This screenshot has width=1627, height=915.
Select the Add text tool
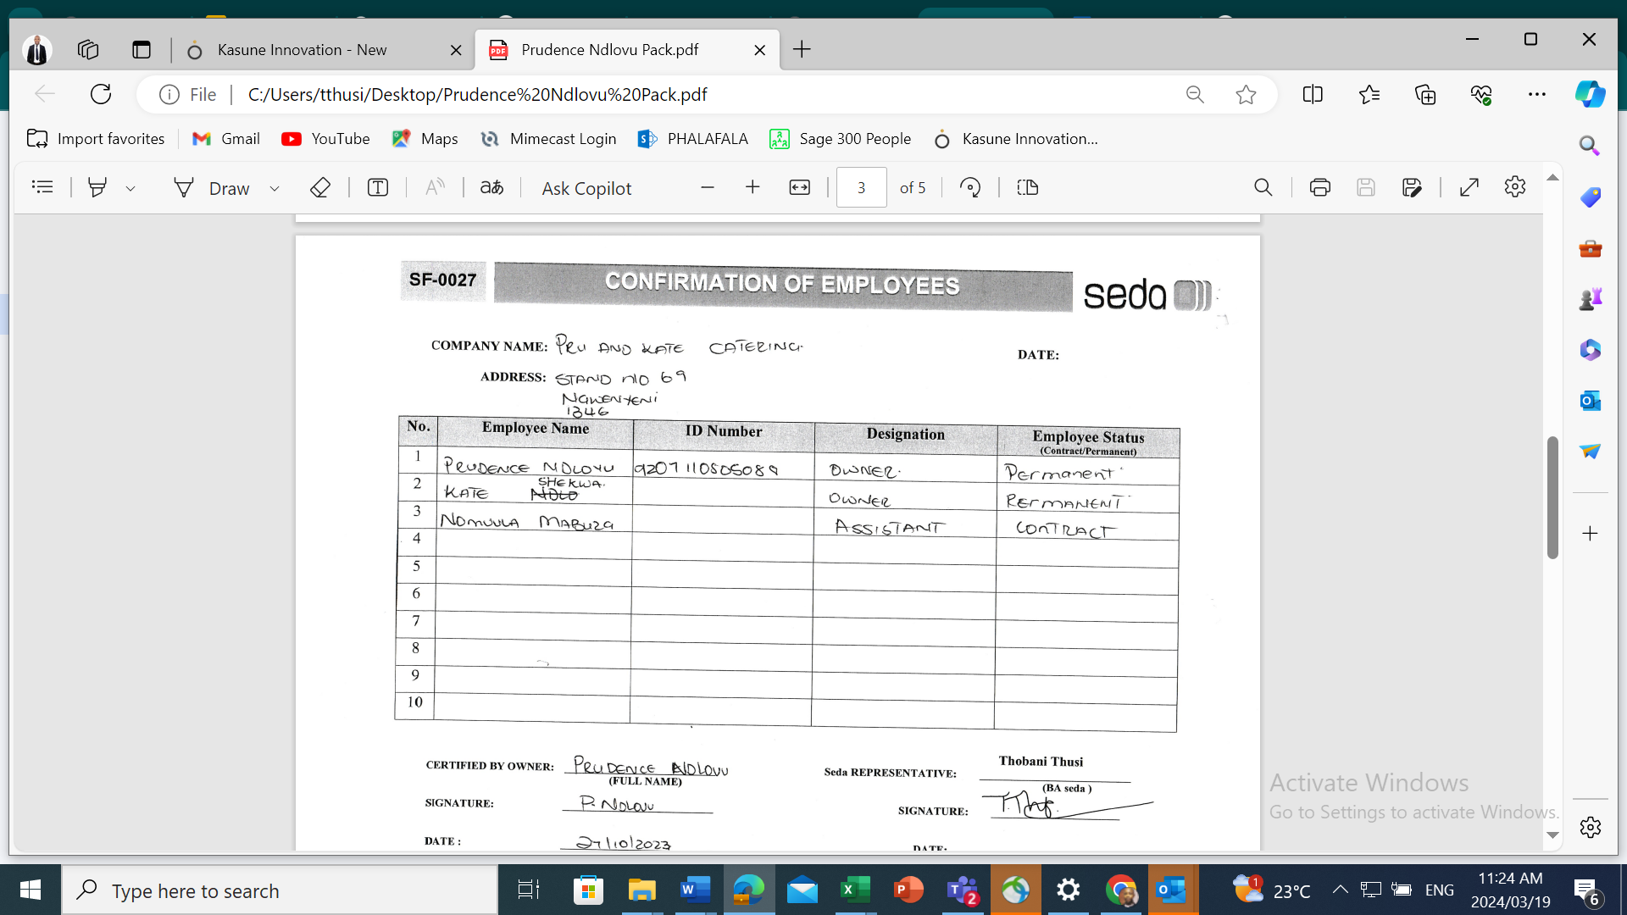(x=378, y=187)
